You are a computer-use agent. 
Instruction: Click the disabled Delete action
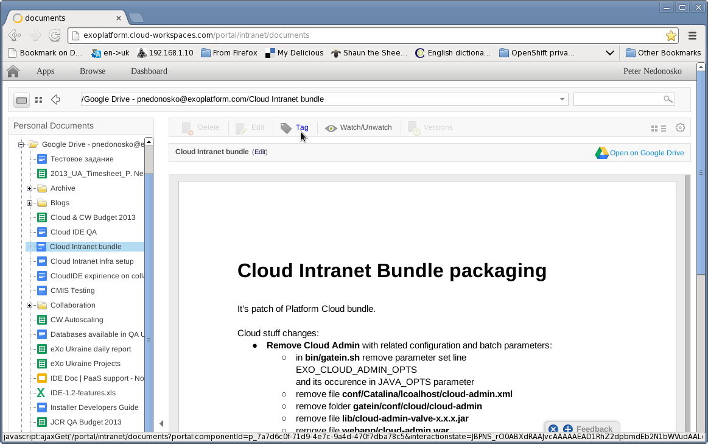click(x=200, y=128)
